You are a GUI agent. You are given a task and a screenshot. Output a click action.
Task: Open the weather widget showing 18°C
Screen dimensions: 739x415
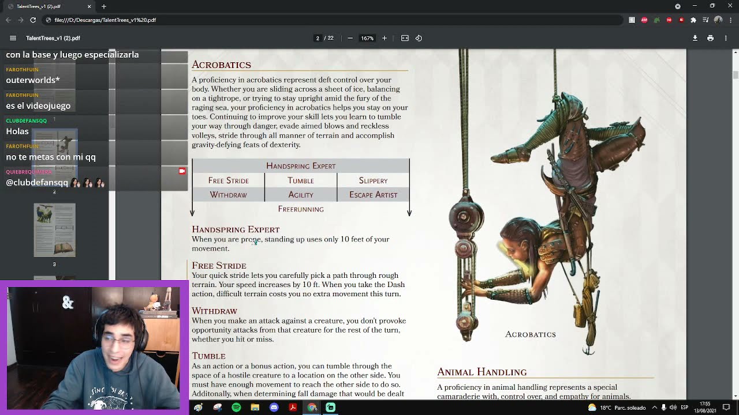pyautogui.click(x=617, y=408)
